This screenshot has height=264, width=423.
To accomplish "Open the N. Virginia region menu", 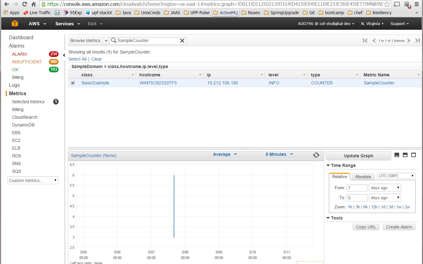I will (372, 23).
